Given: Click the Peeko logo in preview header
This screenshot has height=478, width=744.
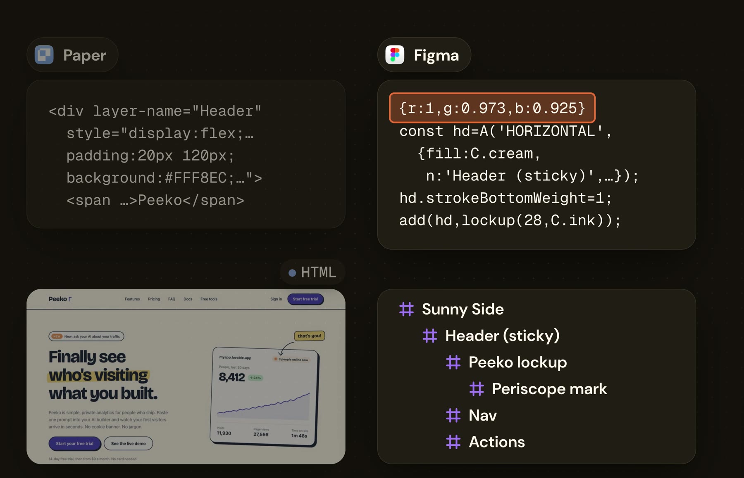Looking at the screenshot, I should (x=60, y=299).
